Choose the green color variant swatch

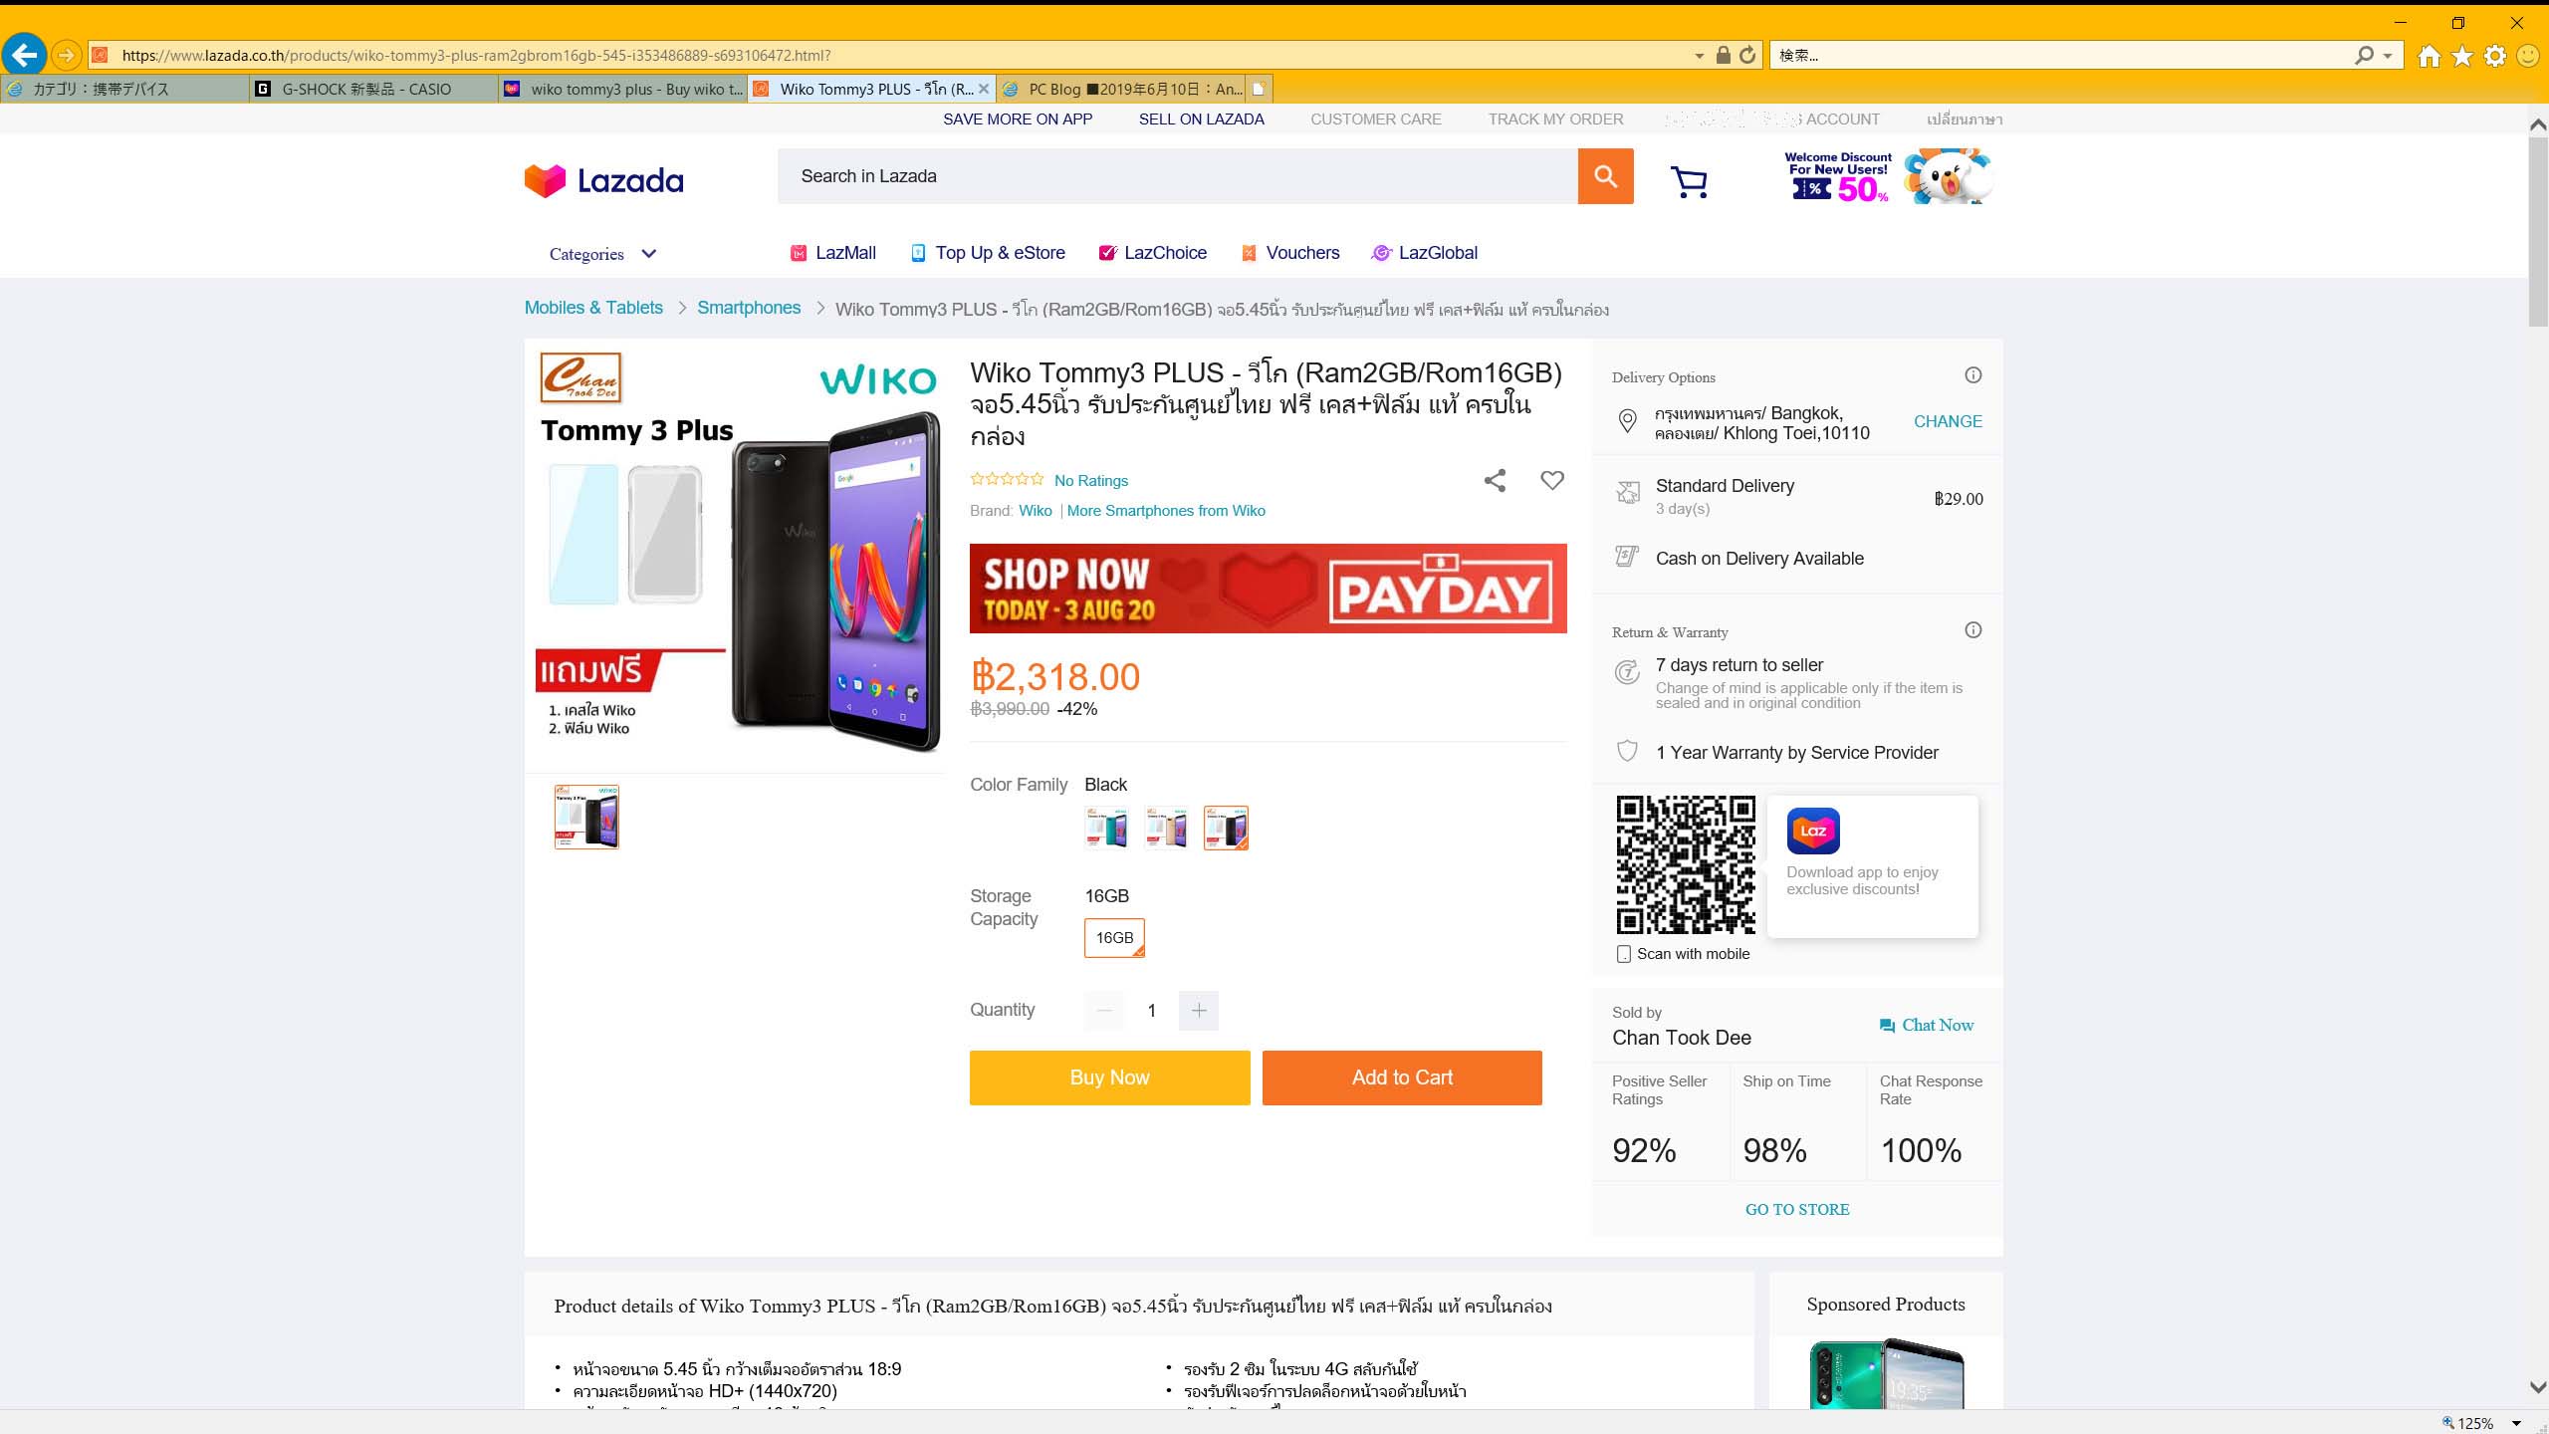(1106, 828)
